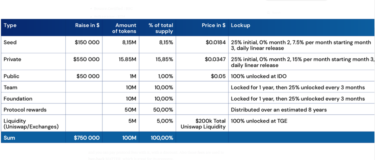
Task: Click the Price in $ column header
Action: click(213, 26)
